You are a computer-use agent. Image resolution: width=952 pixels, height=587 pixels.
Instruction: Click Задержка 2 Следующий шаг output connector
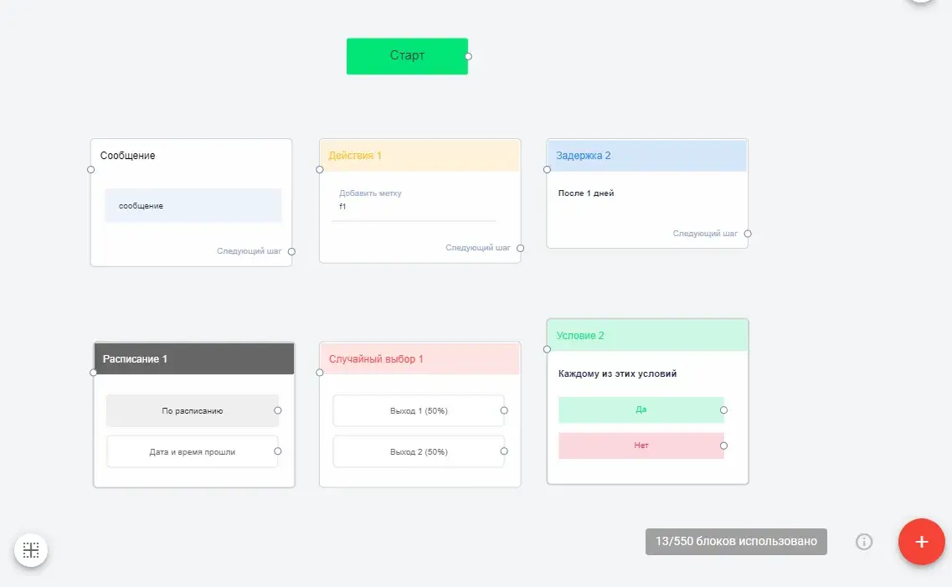click(x=748, y=234)
